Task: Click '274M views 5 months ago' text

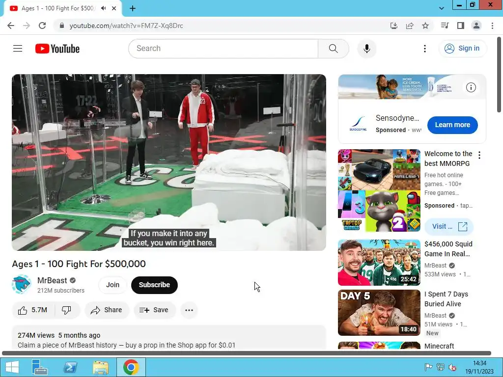Action: coord(59,335)
